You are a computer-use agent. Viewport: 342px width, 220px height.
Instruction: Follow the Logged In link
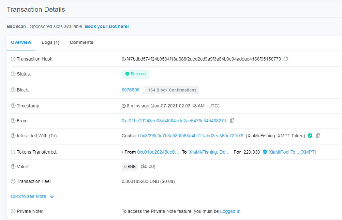point(230,211)
